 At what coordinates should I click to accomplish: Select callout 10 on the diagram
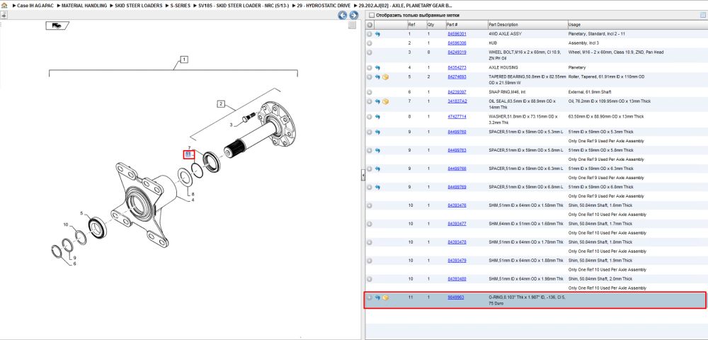(65, 225)
